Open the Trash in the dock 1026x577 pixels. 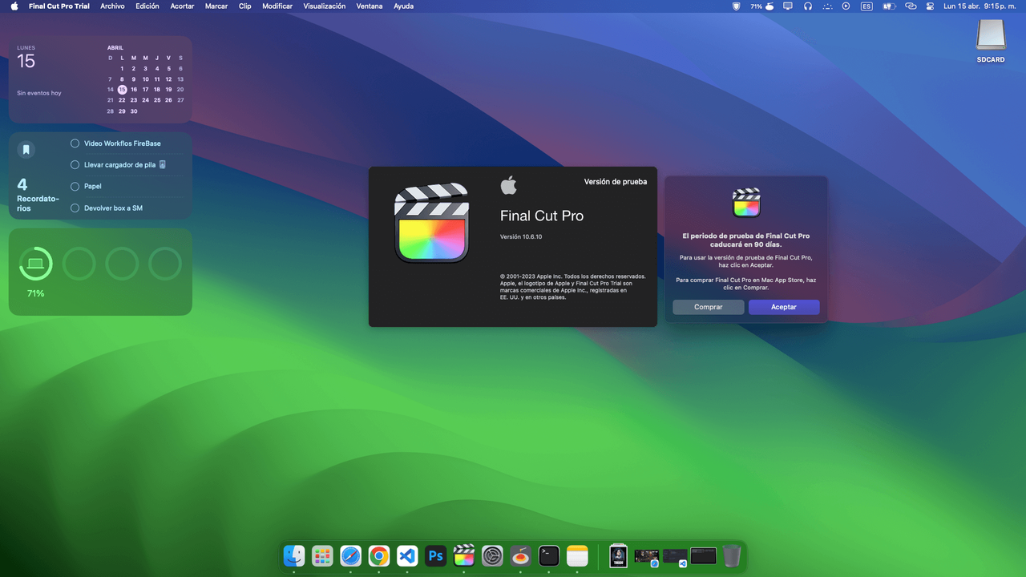pos(732,555)
